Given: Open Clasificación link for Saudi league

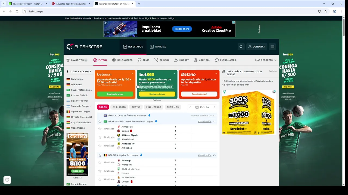Looking at the screenshot, I should (205, 122).
